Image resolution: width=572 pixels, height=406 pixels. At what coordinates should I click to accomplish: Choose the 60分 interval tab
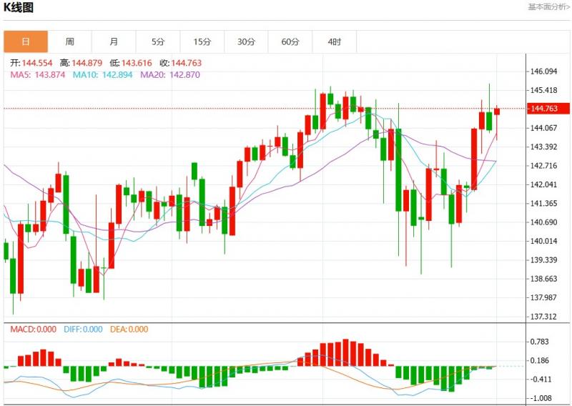point(290,42)
